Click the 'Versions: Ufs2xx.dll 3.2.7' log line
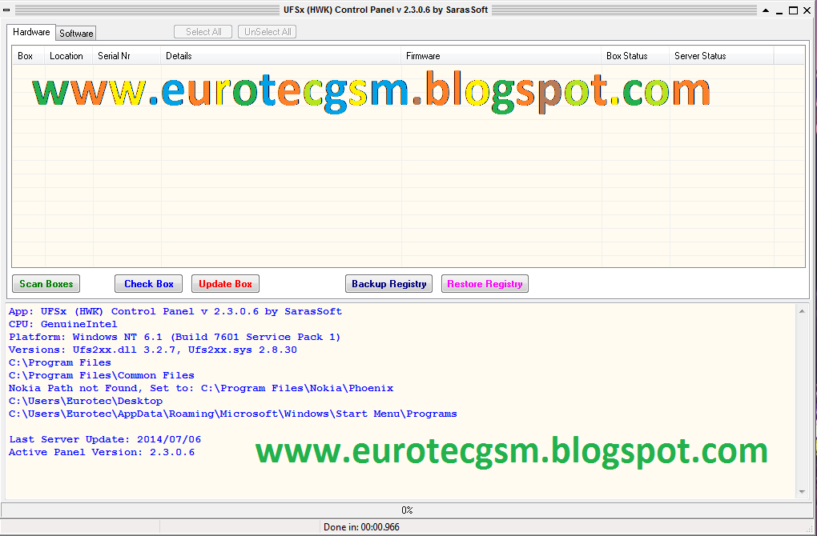Screen dimensions: 817x536 153,350
